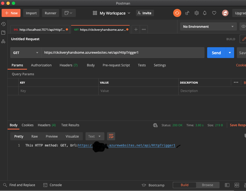Click the query param Value field
The height and width of the screenshot is (191, 246).
coord(138,91)
